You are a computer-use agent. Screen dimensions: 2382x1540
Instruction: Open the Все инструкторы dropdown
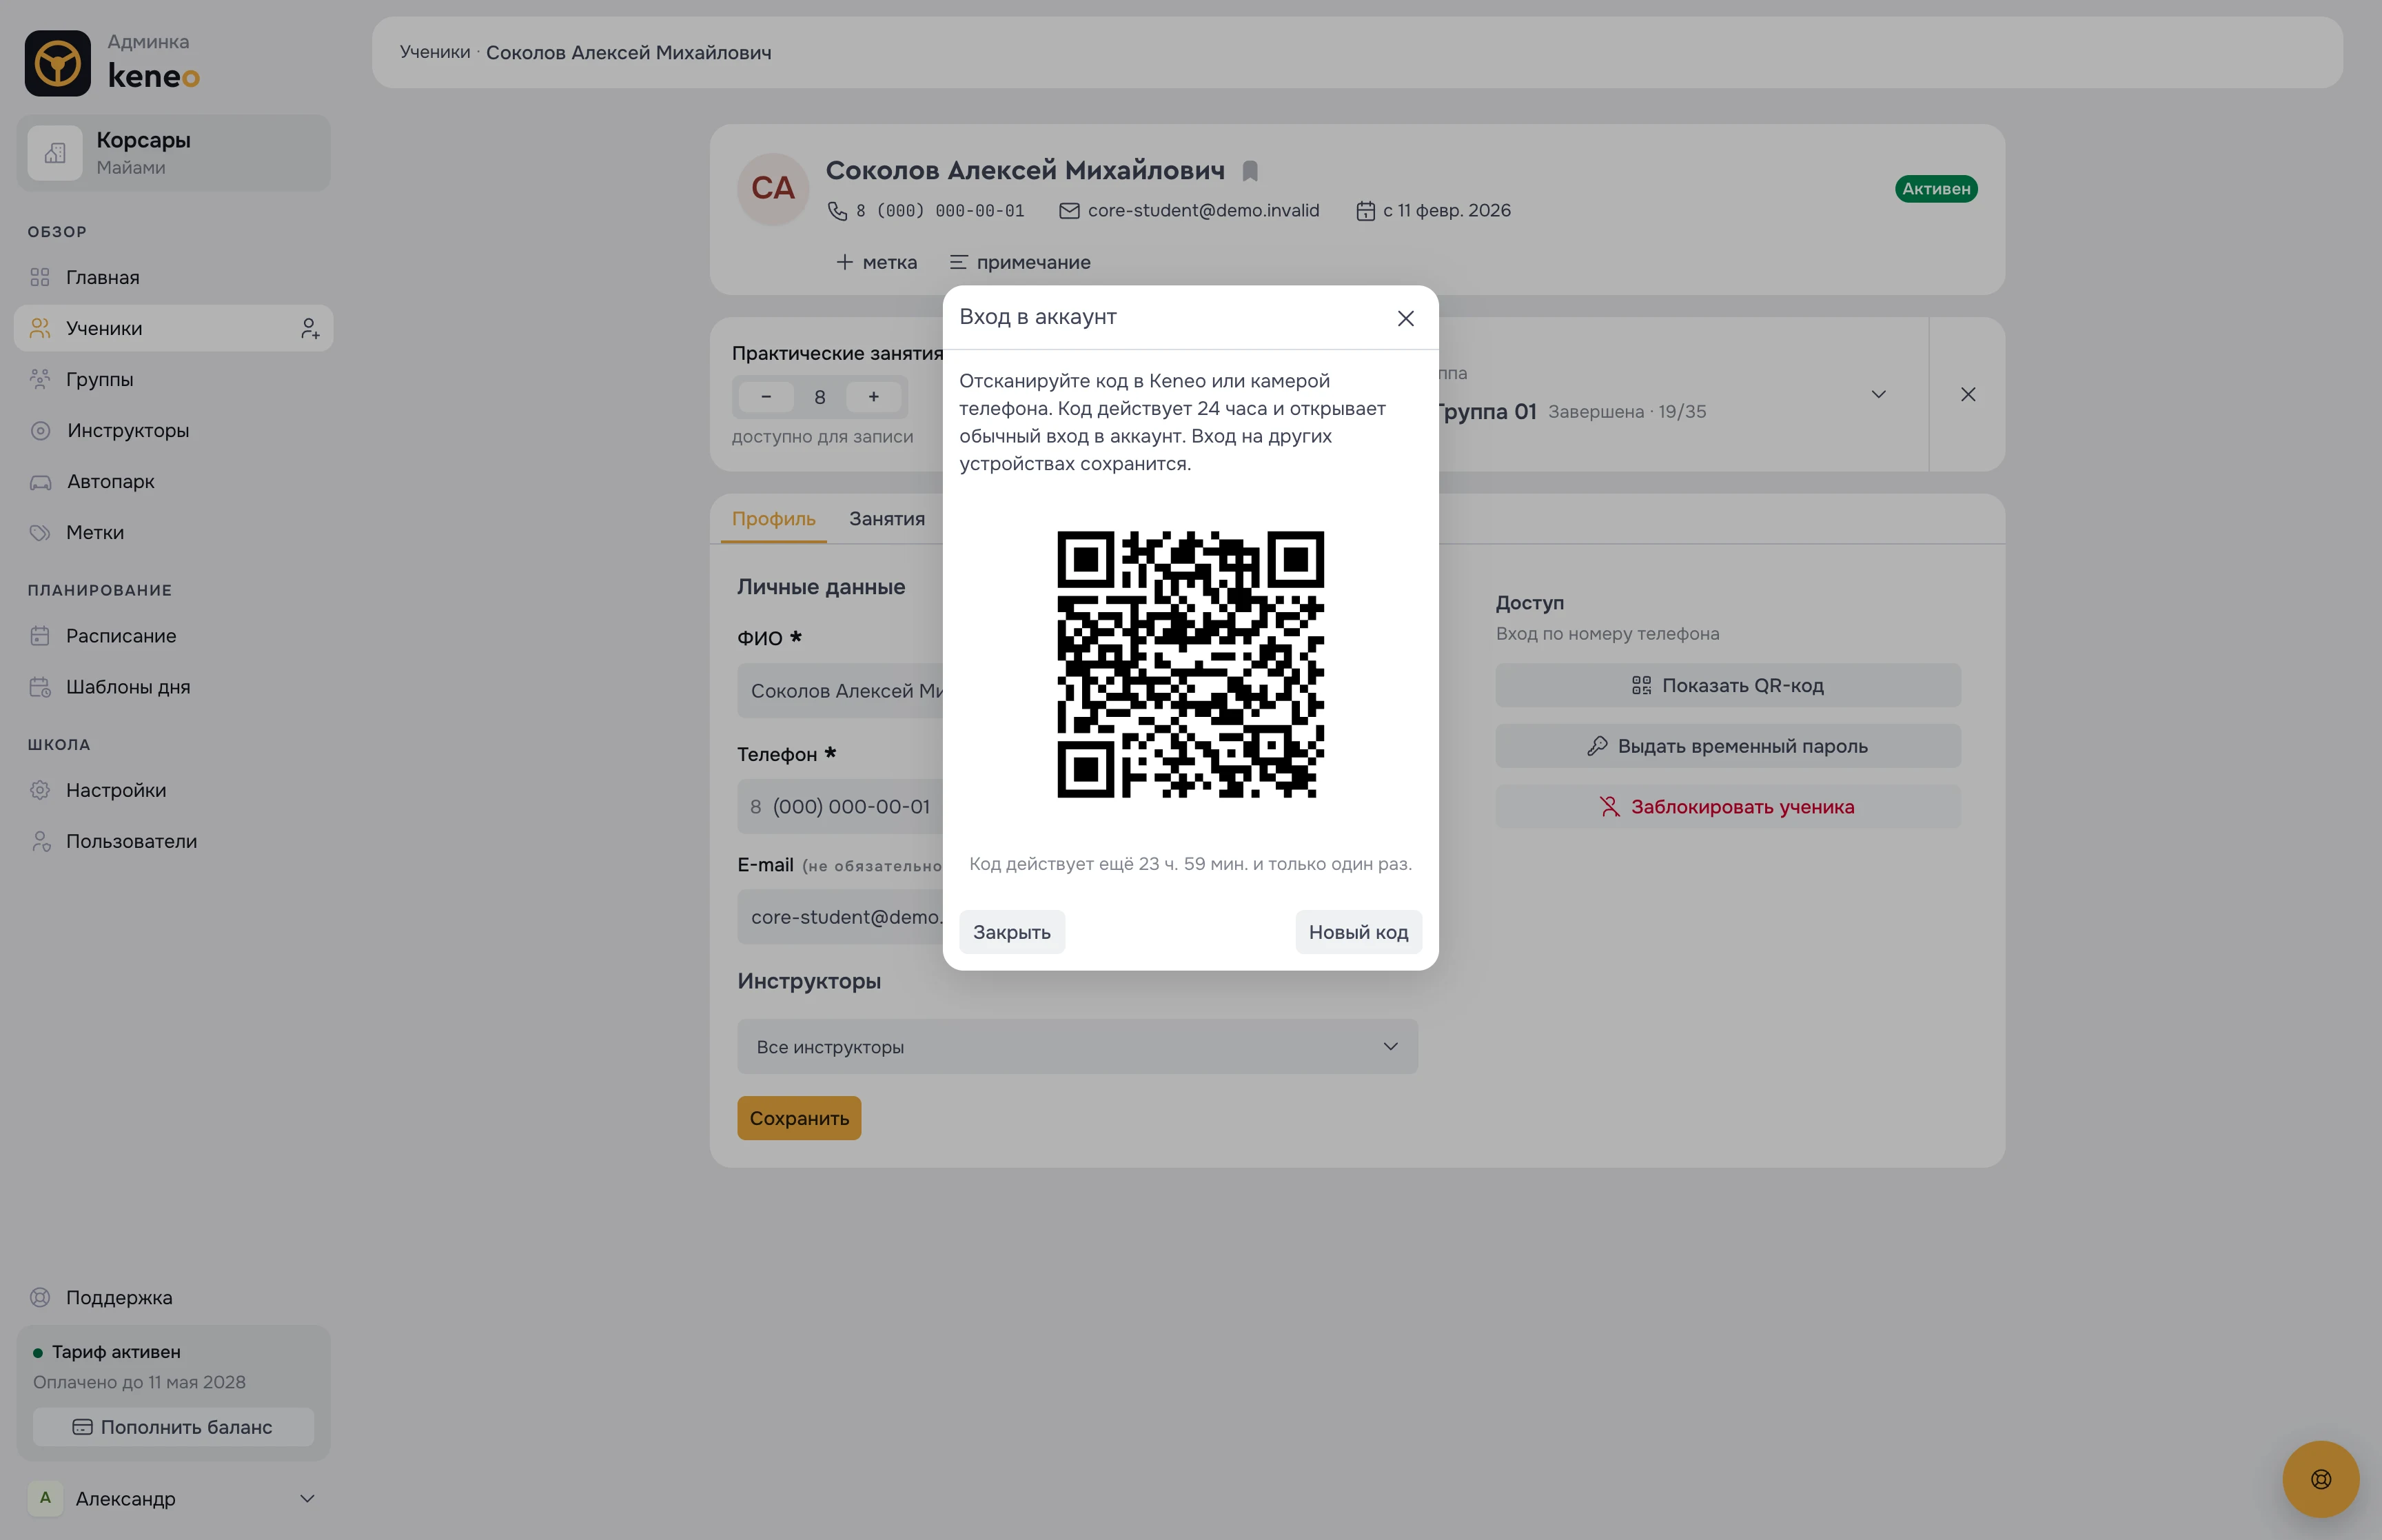pos(1077,1046)
